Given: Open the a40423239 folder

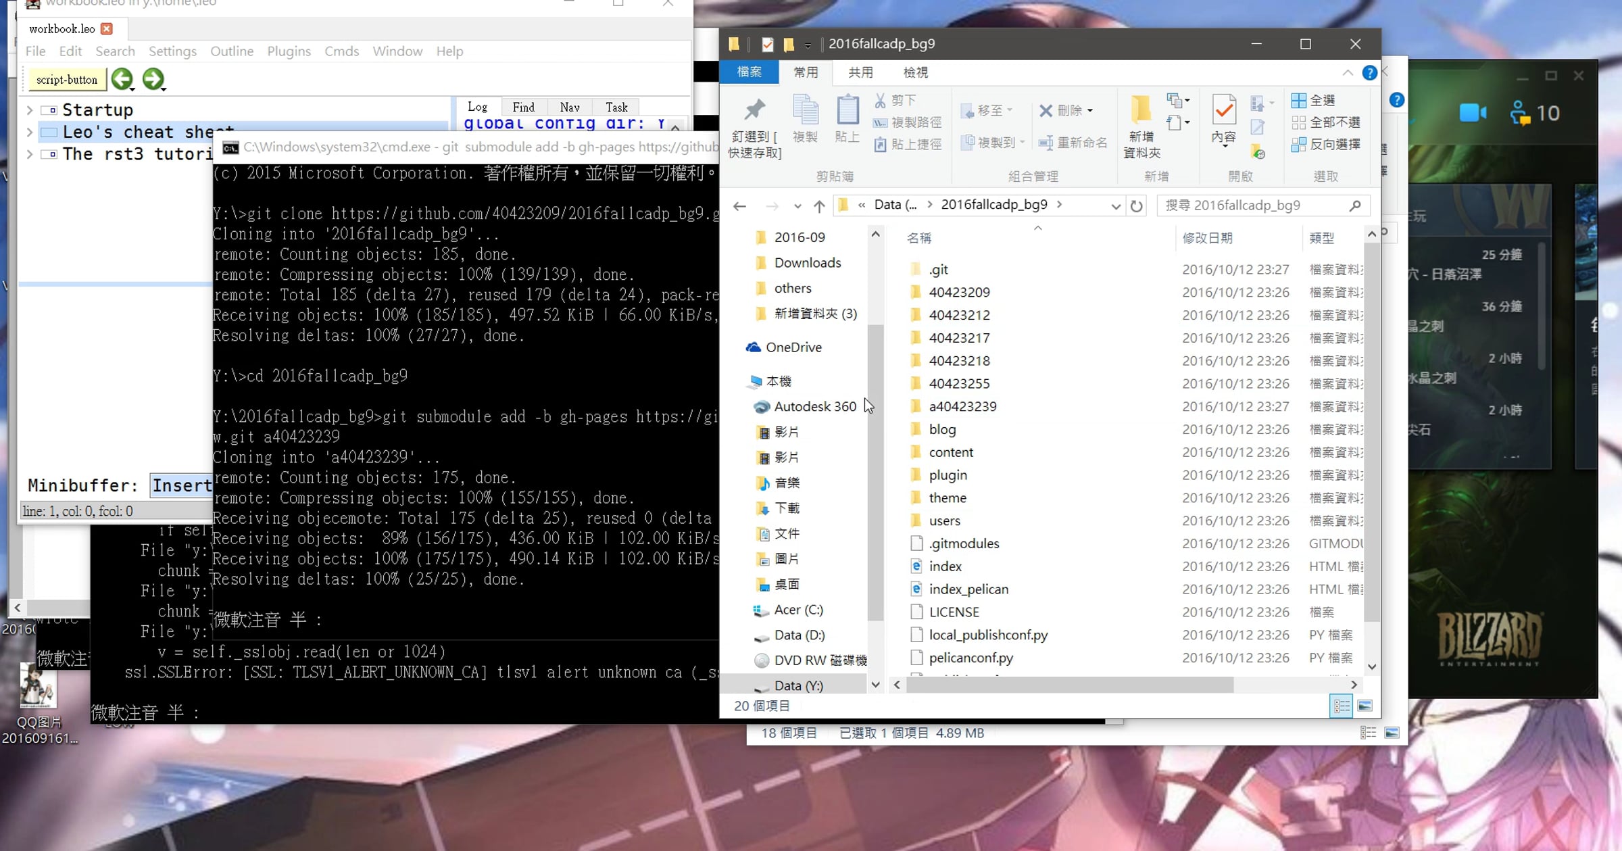Looking at the screenshot, I should click(962, 406).
